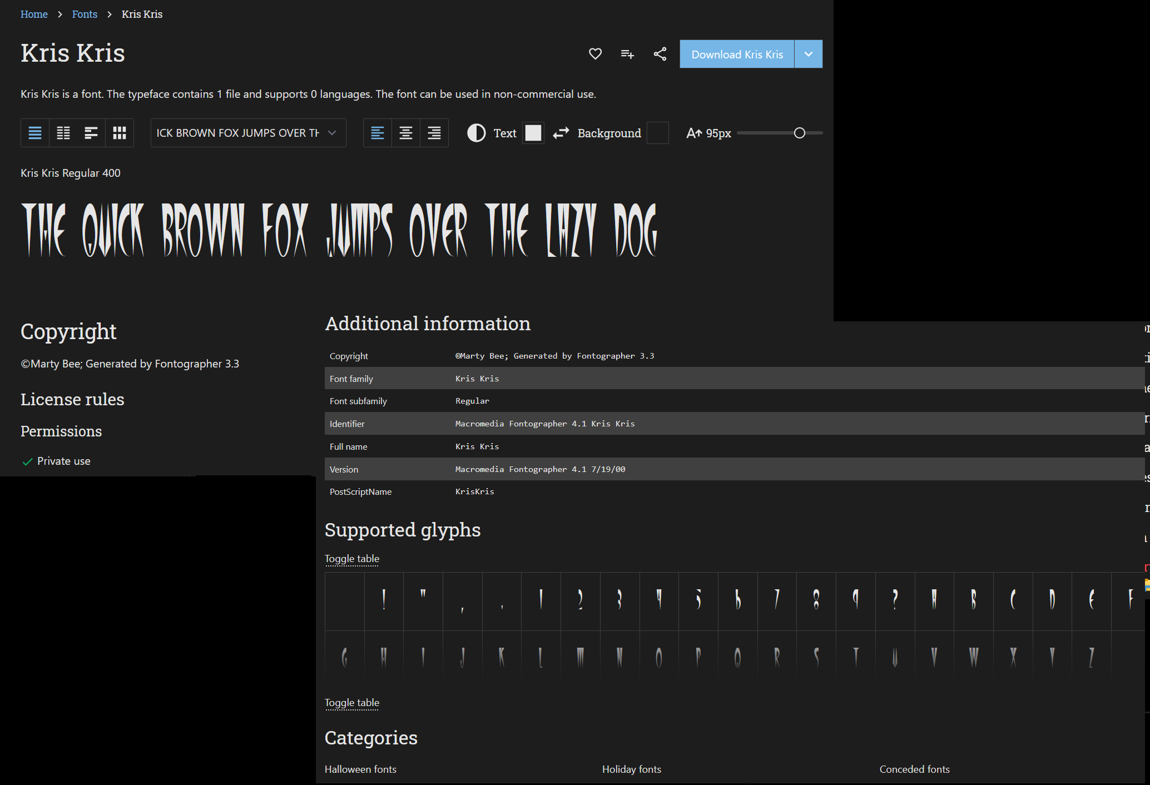This screenshot has height=785, width=1150.
Task: Click the Copyright row value in table
Action: point(554,356)
